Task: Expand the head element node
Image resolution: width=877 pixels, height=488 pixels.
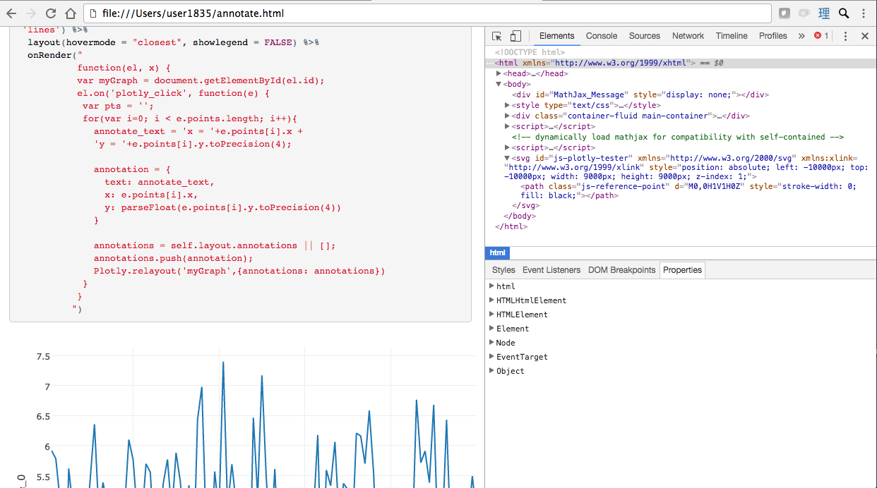Action: [x=499, y=73]
